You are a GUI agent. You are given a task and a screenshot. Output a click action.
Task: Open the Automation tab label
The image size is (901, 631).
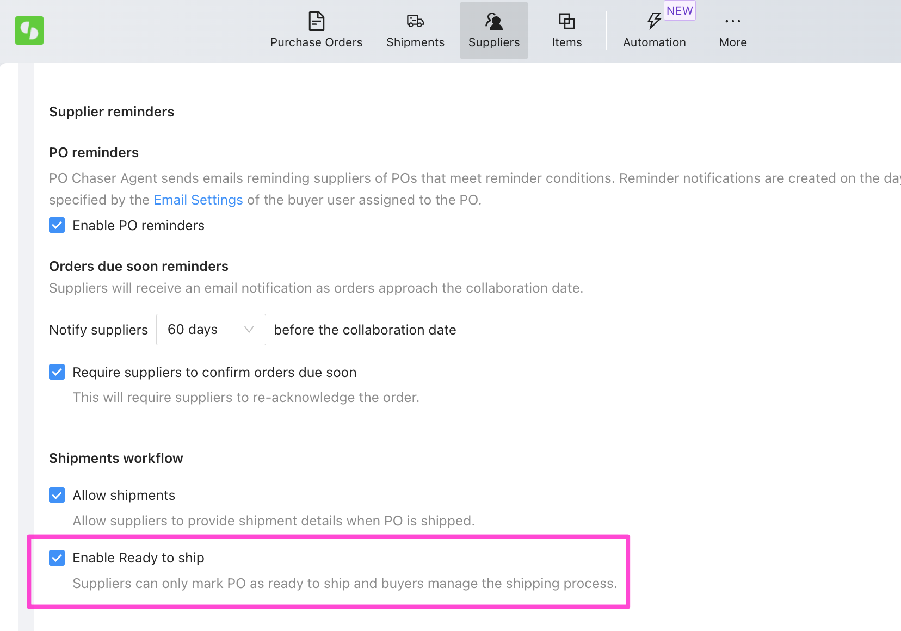pyautogui.click(x=654, y=42)
